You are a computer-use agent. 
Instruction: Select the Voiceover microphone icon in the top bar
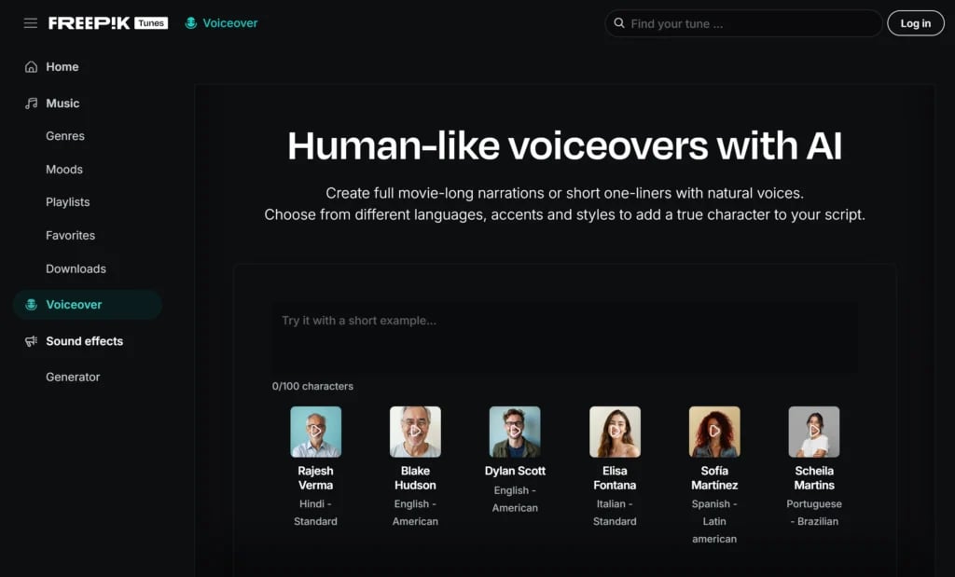193,22
